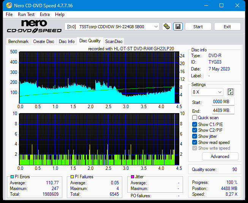This screenshot has width=248, height=203.
Task: Open the Run Test menu
Action: [x=27, y=14]
